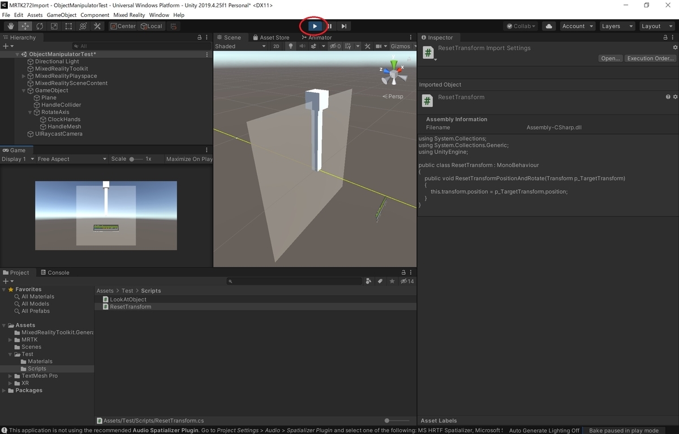The image size is (679, 434).
Task: Open the Mixed Reality menu
Action: coord(128,15)
